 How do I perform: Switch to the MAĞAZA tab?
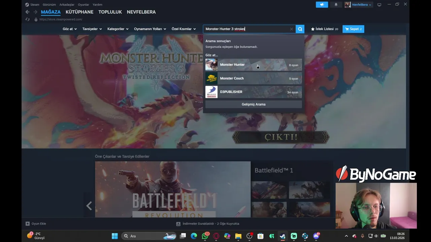tap(51, 12)
